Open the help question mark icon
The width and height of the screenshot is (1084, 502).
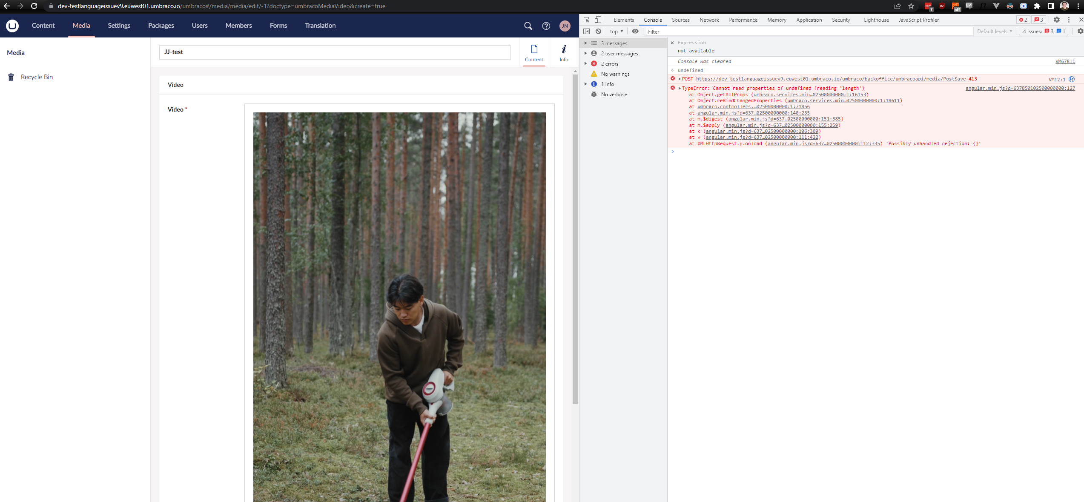tap(546, 26)
